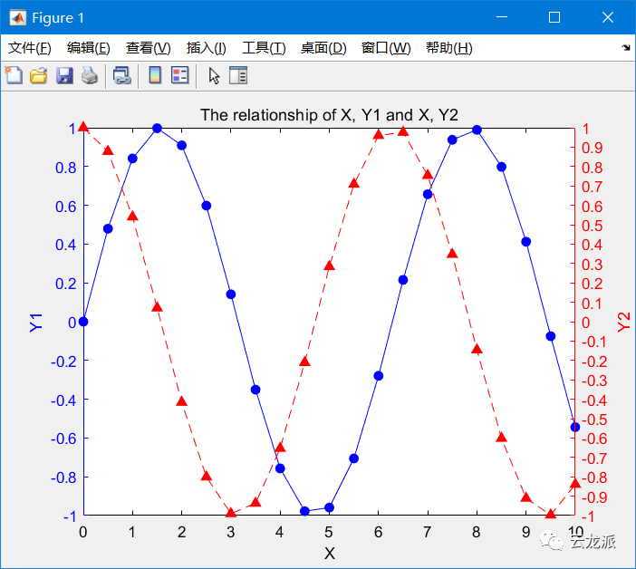Viewport: 636px width, 569px height.
Task: Open the 查看(V) menu
Action: coord(148,48)
